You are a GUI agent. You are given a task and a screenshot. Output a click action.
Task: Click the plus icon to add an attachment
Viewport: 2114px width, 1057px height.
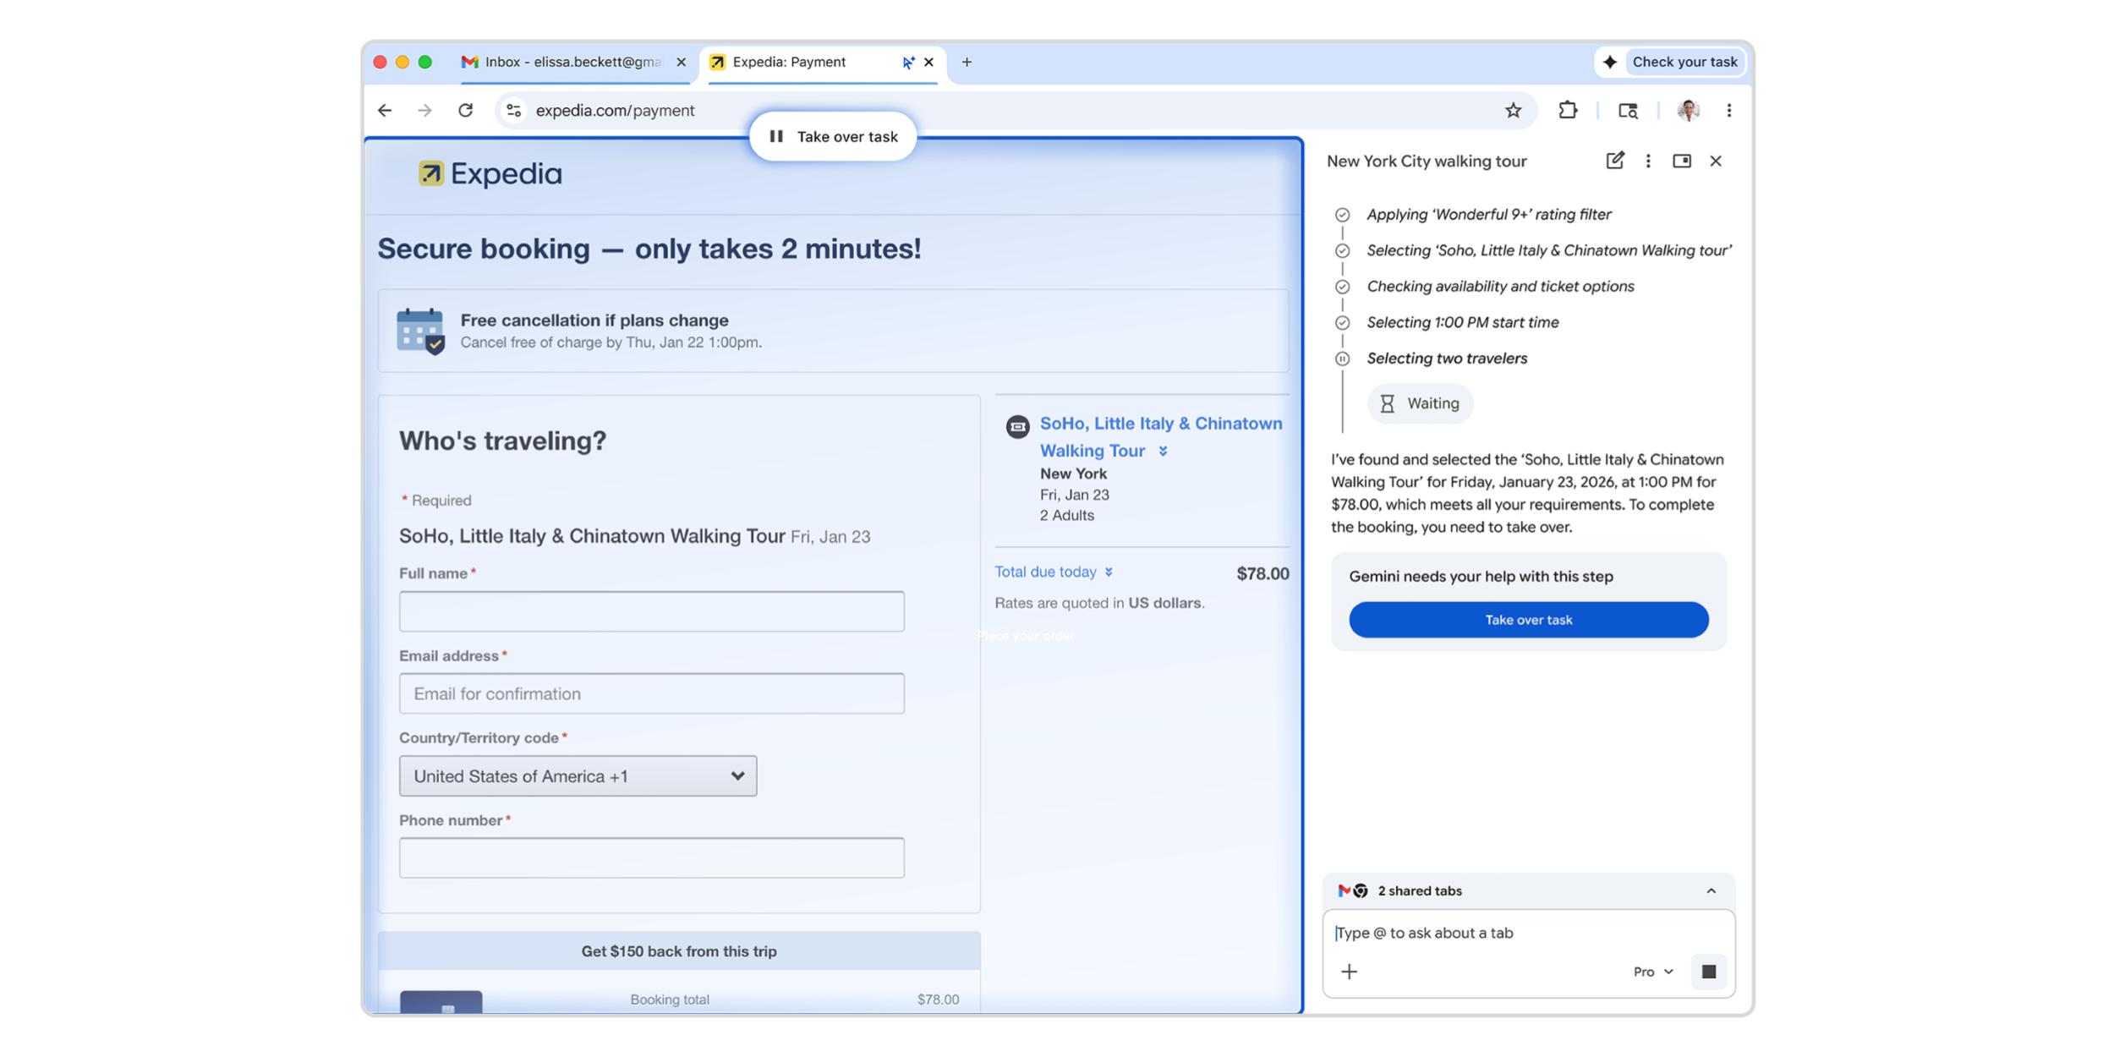(x=1350, y=971)
